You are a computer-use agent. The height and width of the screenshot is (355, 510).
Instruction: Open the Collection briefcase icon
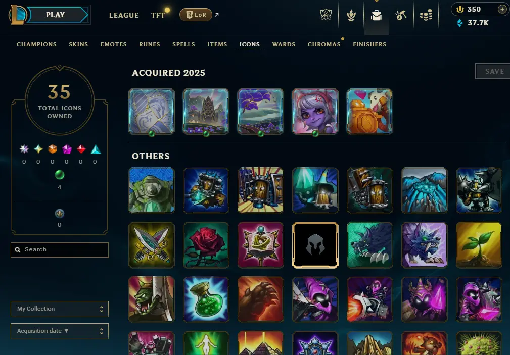coord(377,15)
